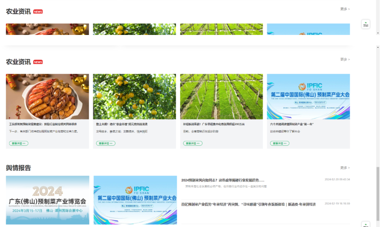Screen dimensions: 382x227
Task: Click the scrollbar down arrow of the upper pane
Action: 378,33
